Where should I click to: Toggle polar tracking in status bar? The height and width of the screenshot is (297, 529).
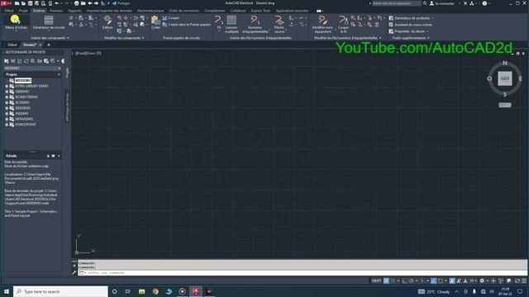[412, 280]
